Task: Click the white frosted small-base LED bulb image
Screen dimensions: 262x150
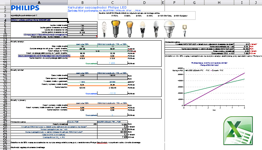Action: click(156, 29)
